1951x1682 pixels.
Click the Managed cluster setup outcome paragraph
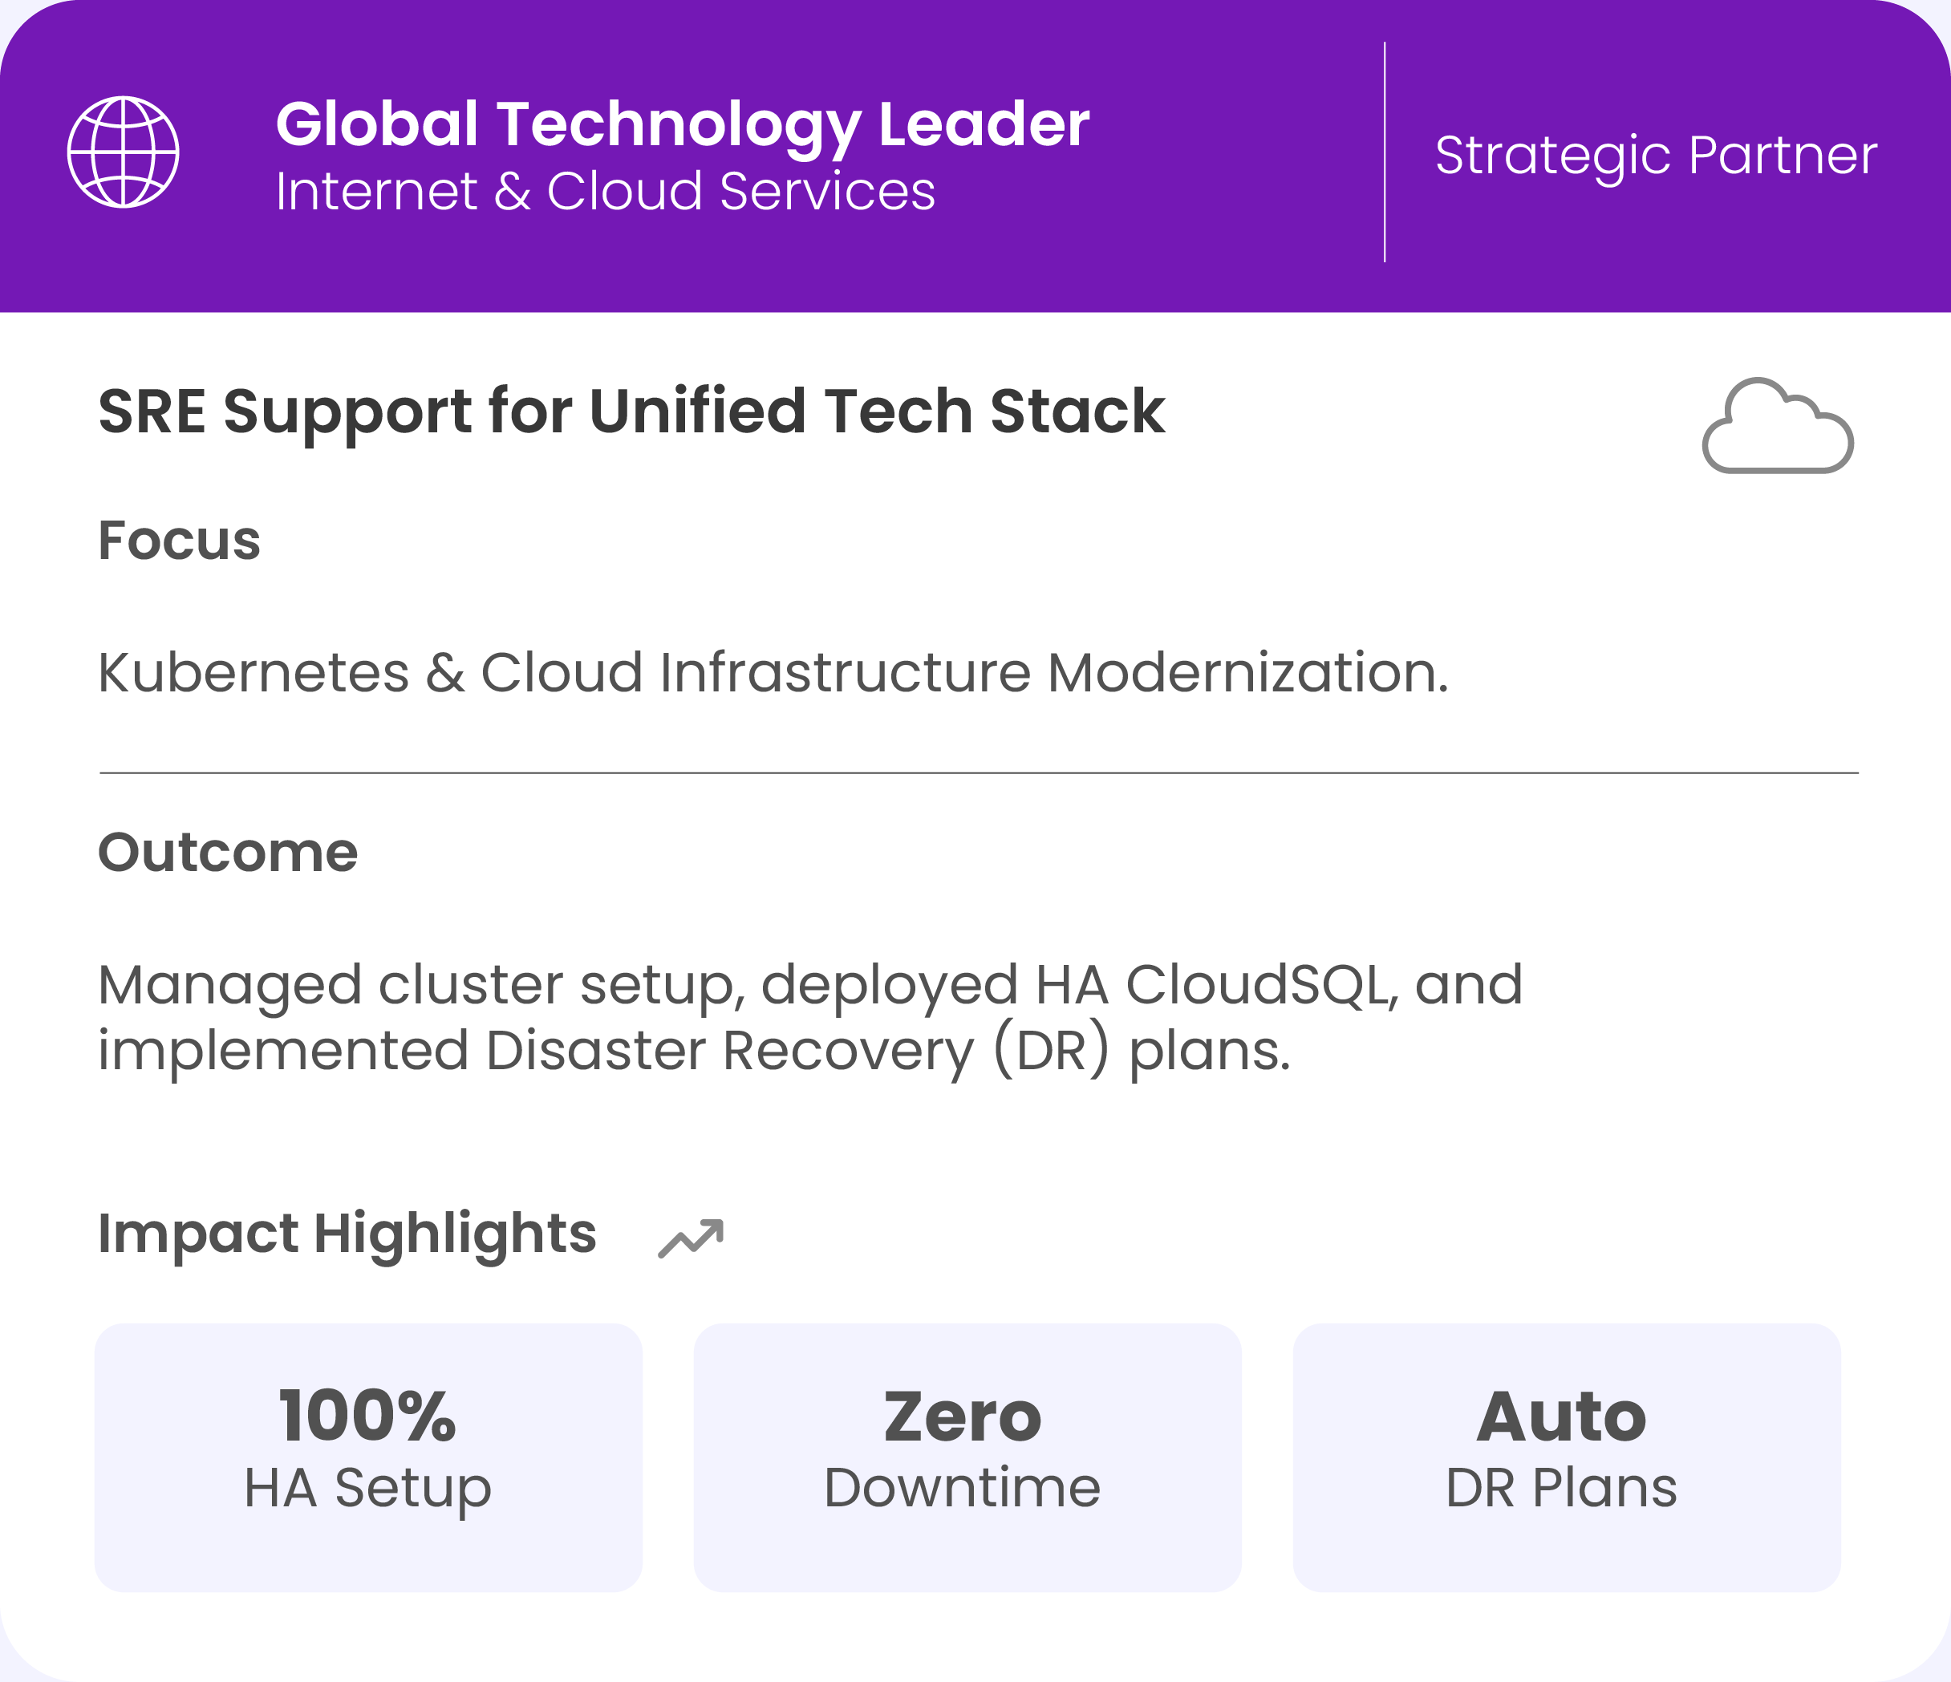pos(809,1016)
